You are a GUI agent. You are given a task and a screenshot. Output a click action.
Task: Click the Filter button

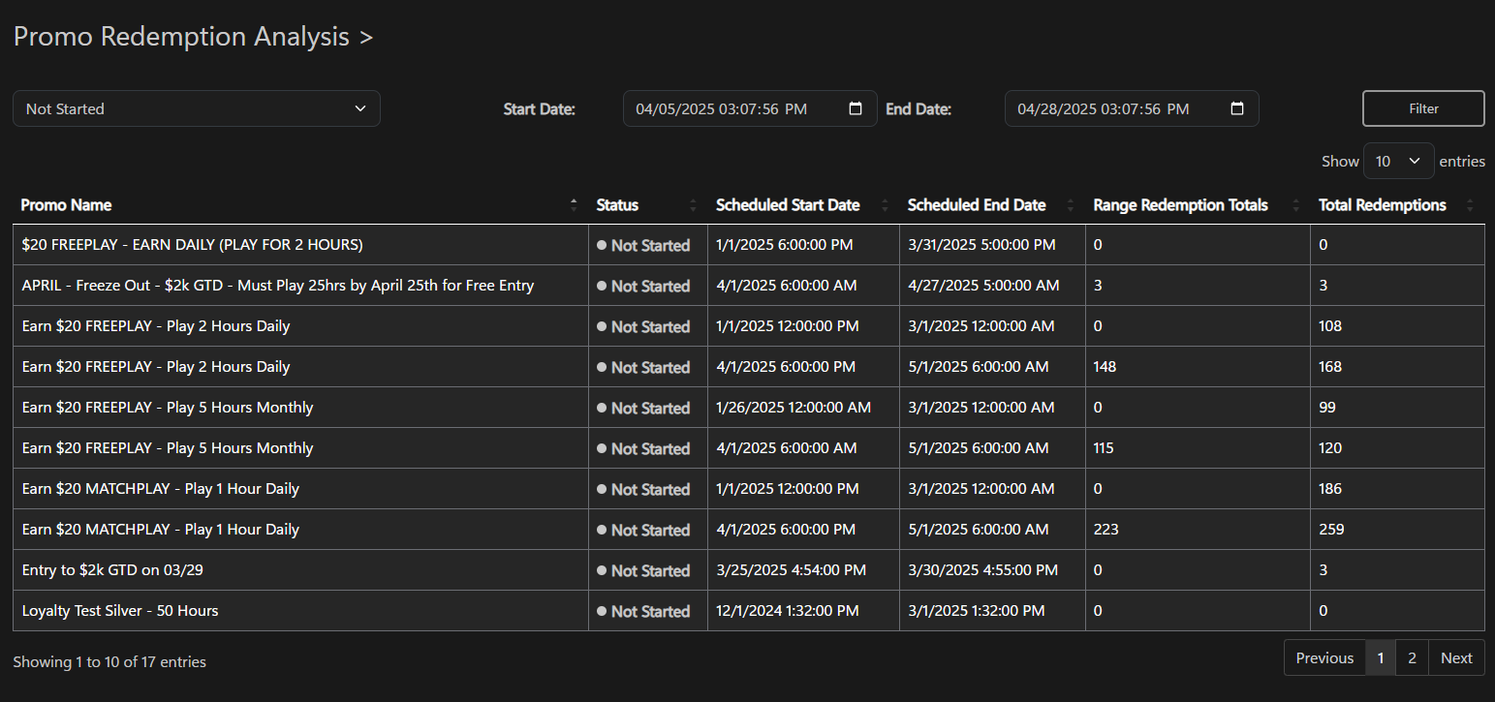tap(1423, 108)
